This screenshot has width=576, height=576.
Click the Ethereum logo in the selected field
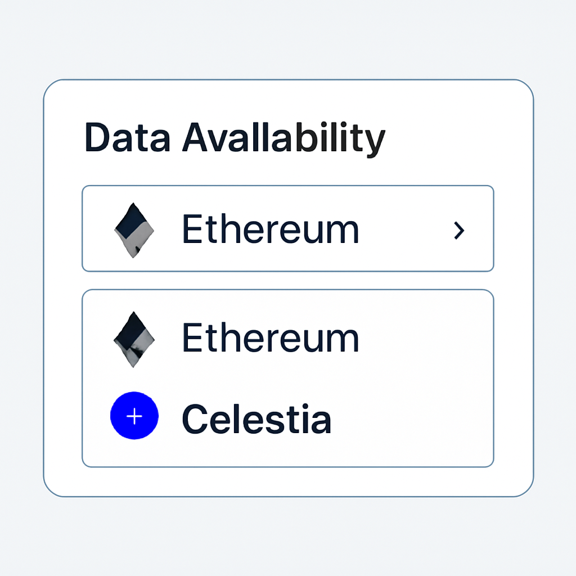point(134,230)
